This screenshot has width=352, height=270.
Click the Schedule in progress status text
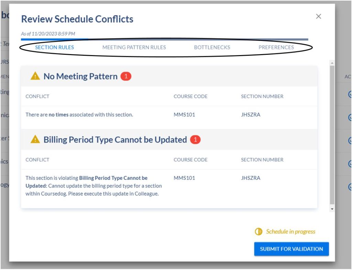[x=290, y=232]
